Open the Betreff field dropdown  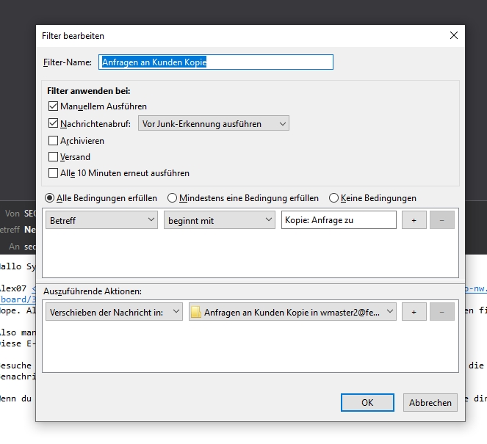pos(101,220)
